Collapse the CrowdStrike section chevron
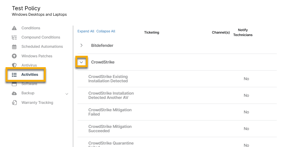 tap(82, 62)
